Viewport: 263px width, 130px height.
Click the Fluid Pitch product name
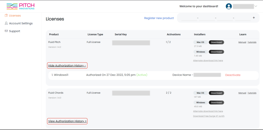(54, 42)
